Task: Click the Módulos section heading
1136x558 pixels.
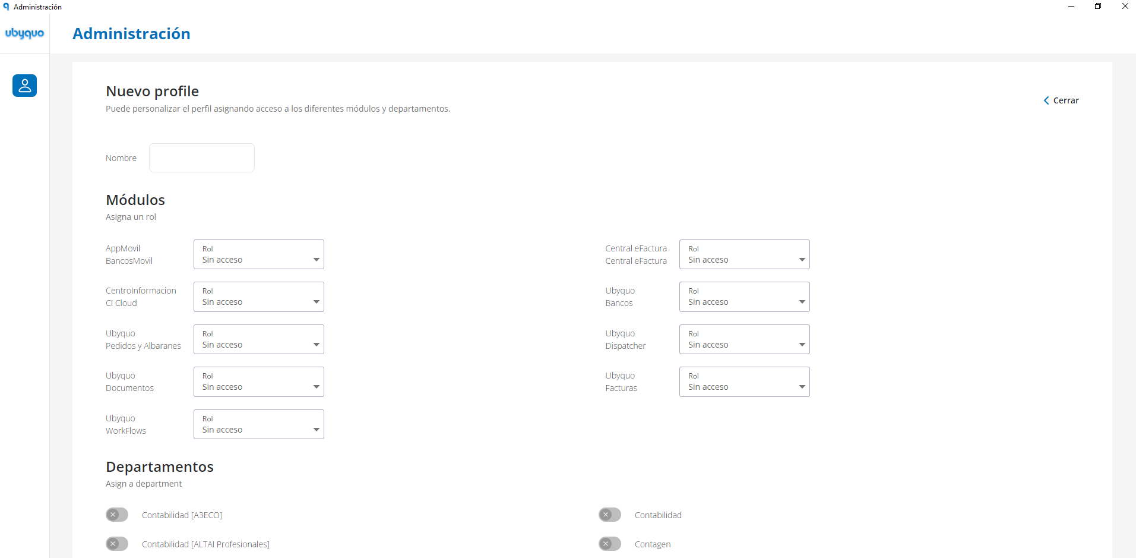Action: click(x=135, y=200)
